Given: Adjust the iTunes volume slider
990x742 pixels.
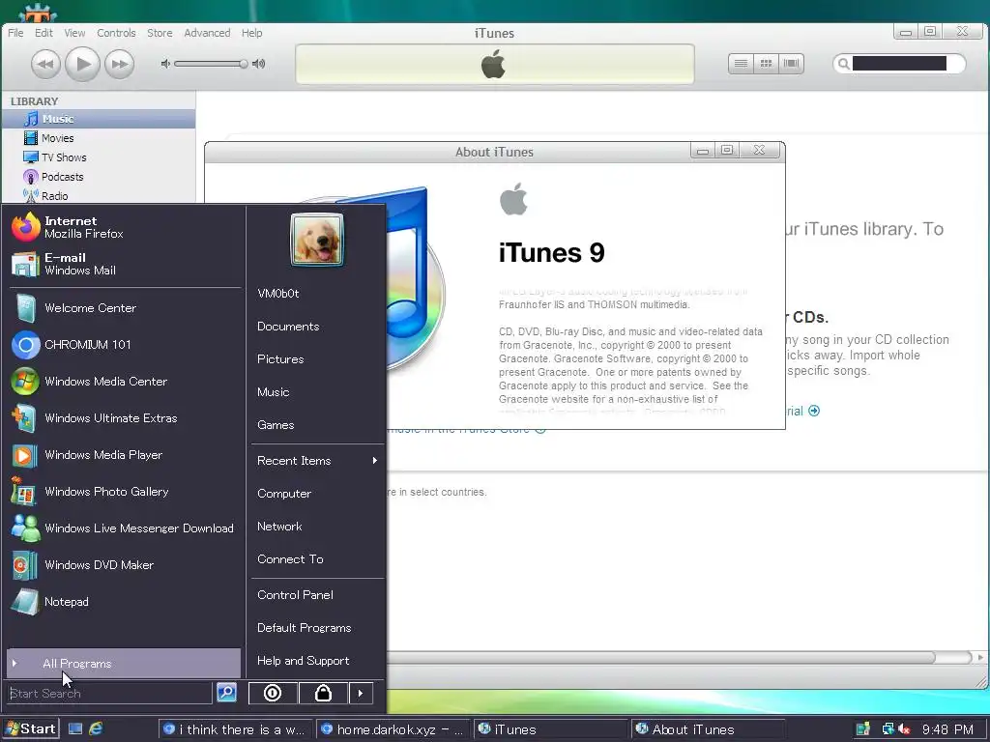Looking at the screenshot, I should click(212, 64).
